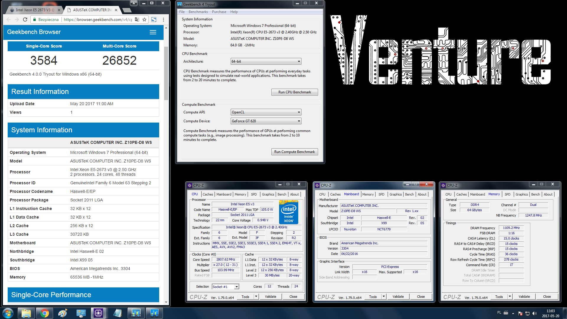Click Close button in CPU-Z CPU window
The width and height of the screenshot is (567, 319).
tap(293, 297)
